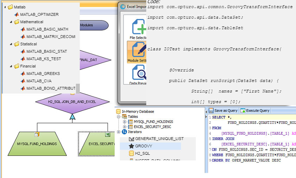Click the Mathematical folder icon
This screenshot has height=178, width=296.
(x=17, y=22)
